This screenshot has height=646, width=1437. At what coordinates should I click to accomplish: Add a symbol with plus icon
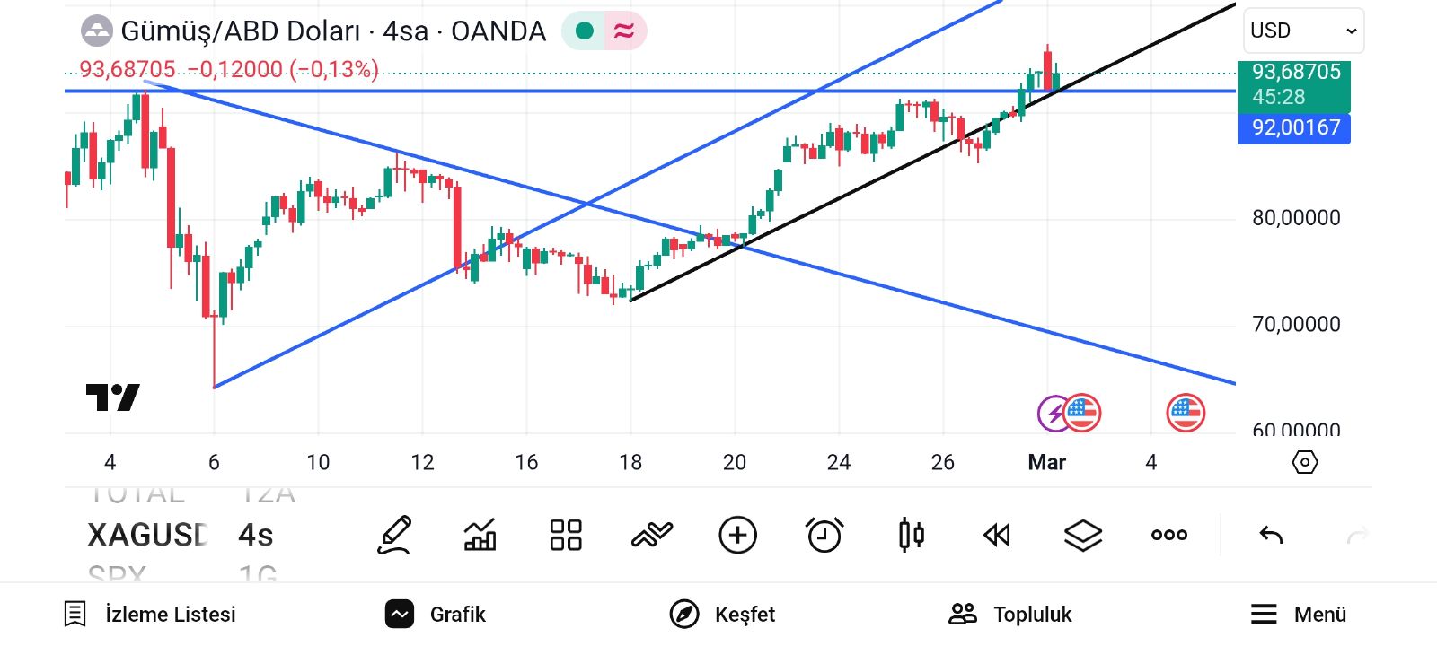click(738, 536)
